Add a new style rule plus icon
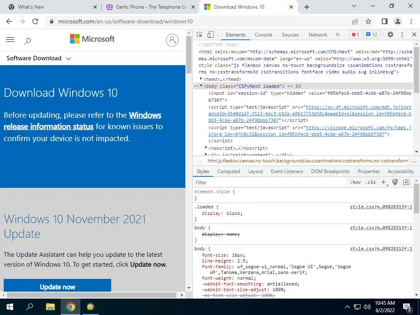 (x=384, y=183)
